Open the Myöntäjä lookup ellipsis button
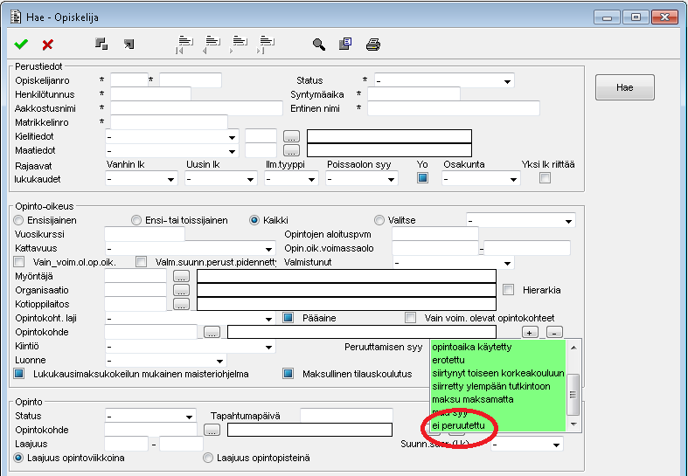The width and height of the screenshot is (688, 476). (181, 276)
